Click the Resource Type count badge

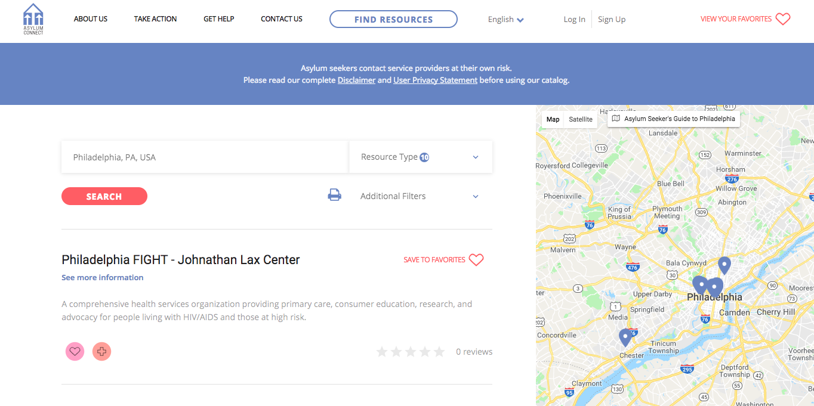click(x=424, y=157)
